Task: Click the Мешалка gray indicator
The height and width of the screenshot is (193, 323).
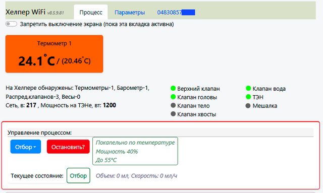Action: click(x=248, y=105)
